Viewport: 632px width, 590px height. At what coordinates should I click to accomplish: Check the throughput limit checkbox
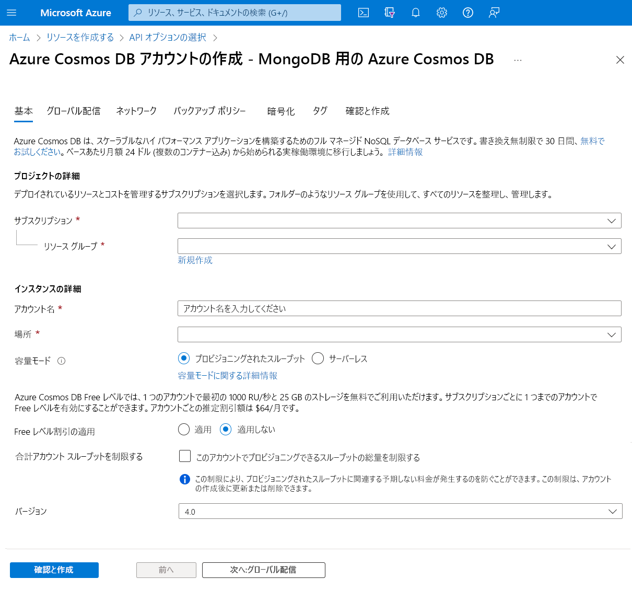pyautogui.click(x=185, y=456)
